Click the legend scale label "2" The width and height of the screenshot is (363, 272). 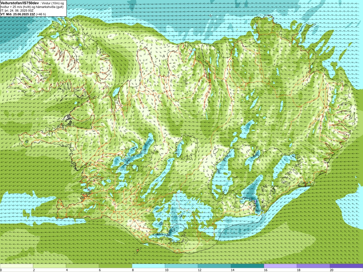(34, 270)
